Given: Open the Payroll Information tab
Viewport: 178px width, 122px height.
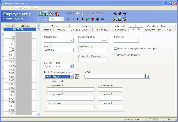Looking at the screenshot, I should [156, 26].
